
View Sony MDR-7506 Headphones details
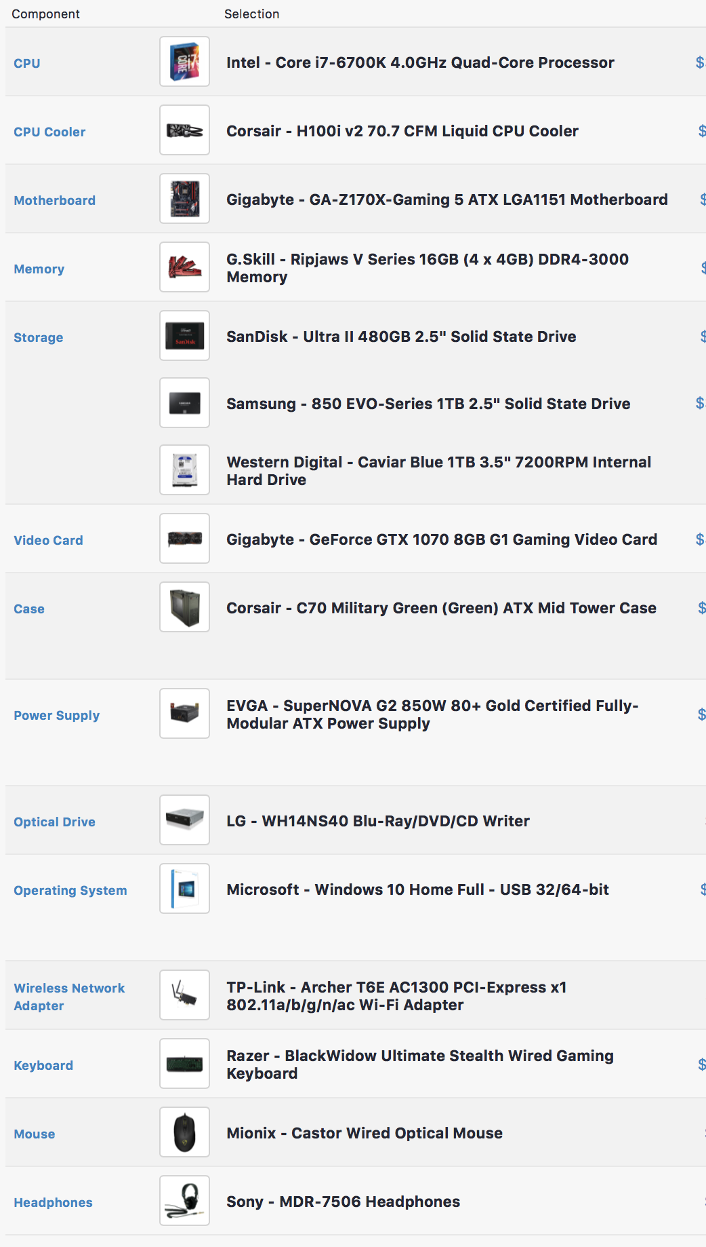coord(344,1202)
